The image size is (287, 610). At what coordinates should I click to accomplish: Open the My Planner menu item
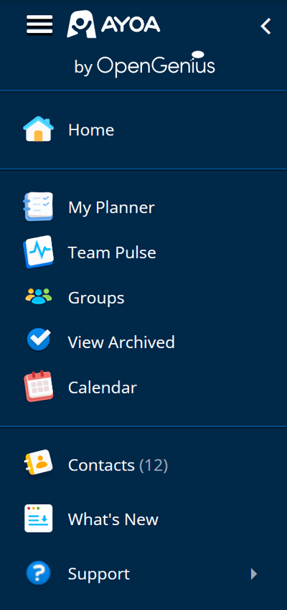pyautogui.click(x=143, y=207)
